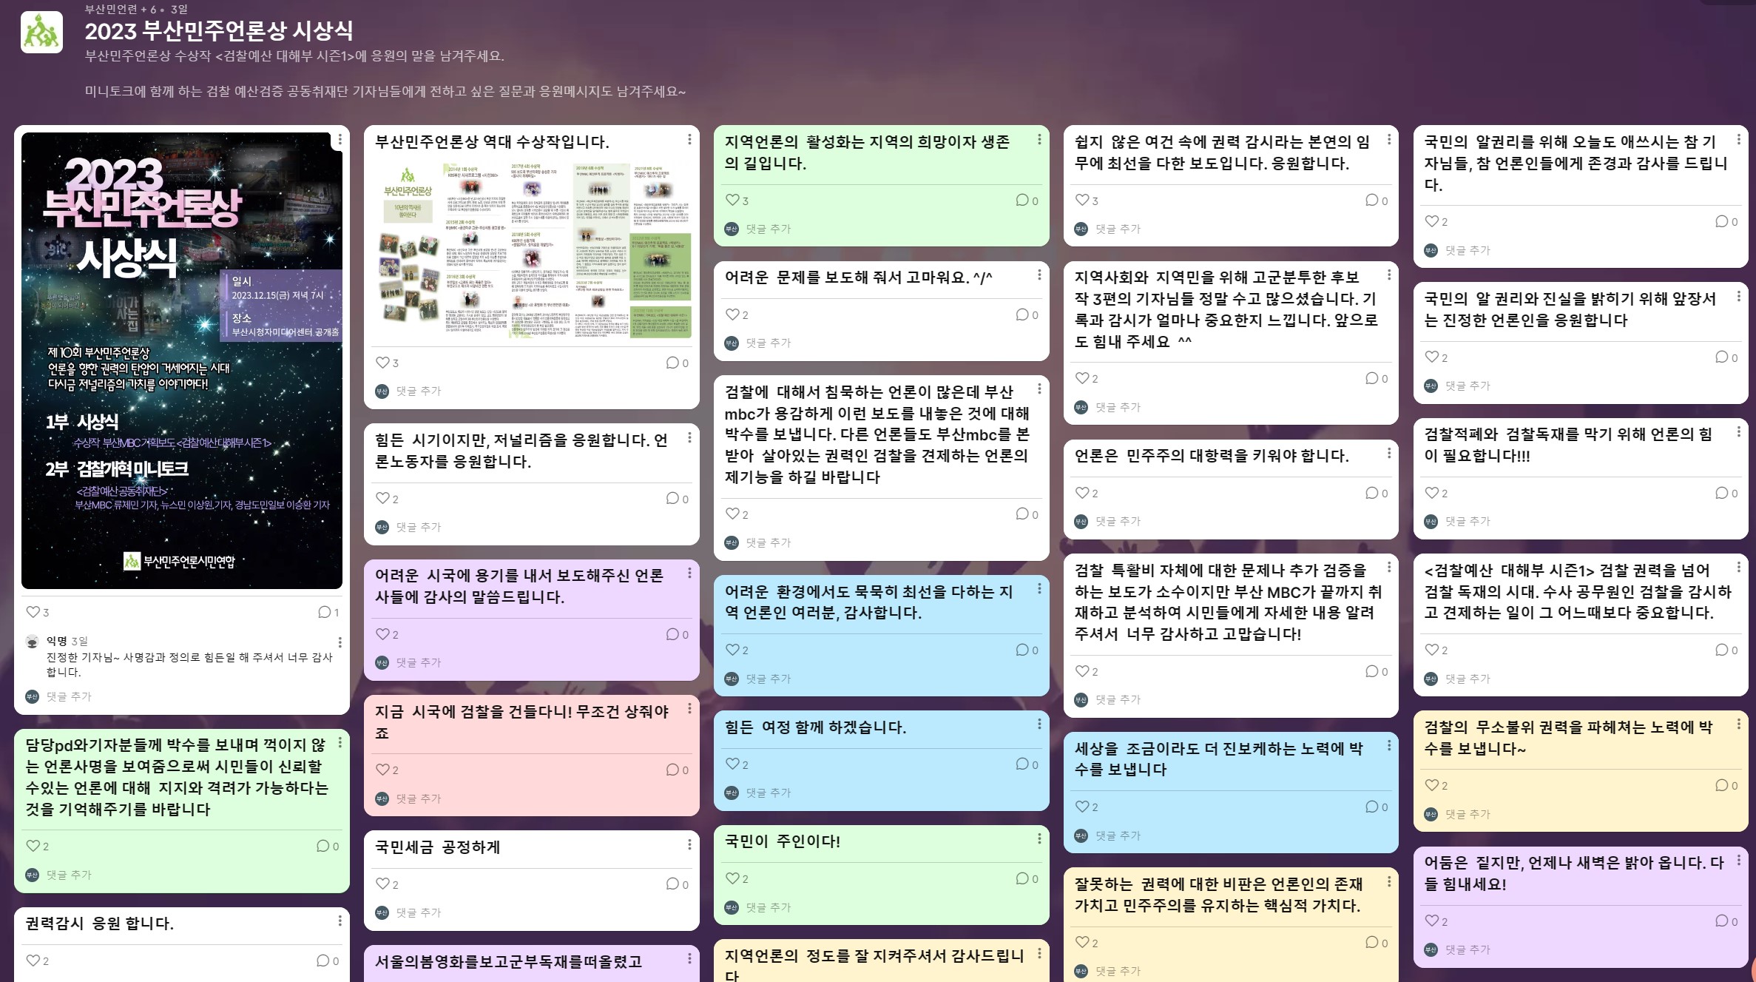Viewport: 1756px width, 982px height.
Task: Click anonymous commenter avatar under poster
Action: point(32,642)
